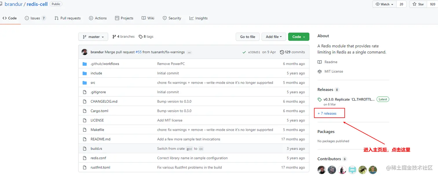Viewport: 438px width, 176px height.
Task: Click the book icon next to Readme
Action: coord(320,62)
